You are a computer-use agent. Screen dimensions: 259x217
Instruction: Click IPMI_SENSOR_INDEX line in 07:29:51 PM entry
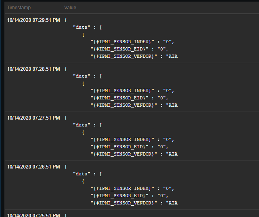point(132,42)
